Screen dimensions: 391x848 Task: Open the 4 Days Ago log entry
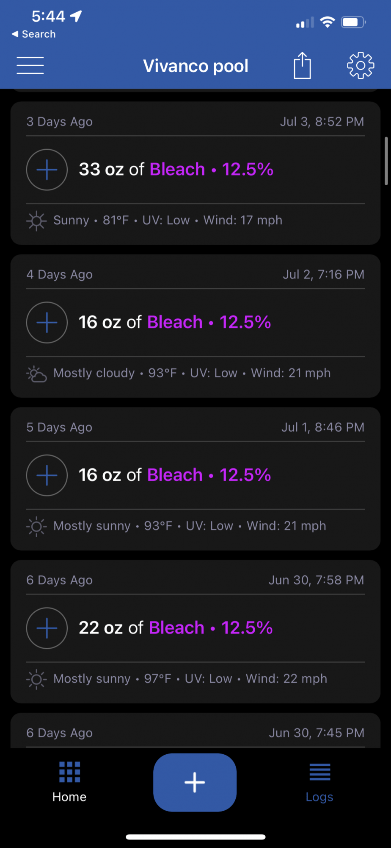point(195,326)
